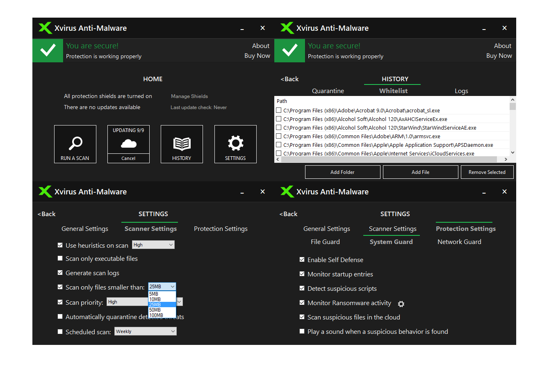Check the AxAHCIServiceEx.exe whitelist entry

coord(279,119)
